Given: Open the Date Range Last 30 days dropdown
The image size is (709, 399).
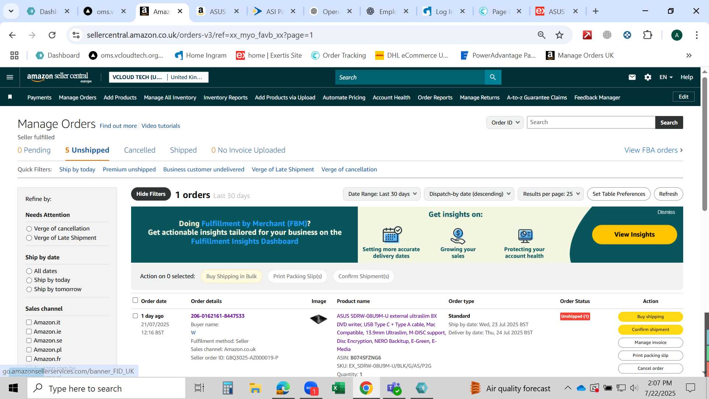Looking at the screenshot, I should 382,194.
